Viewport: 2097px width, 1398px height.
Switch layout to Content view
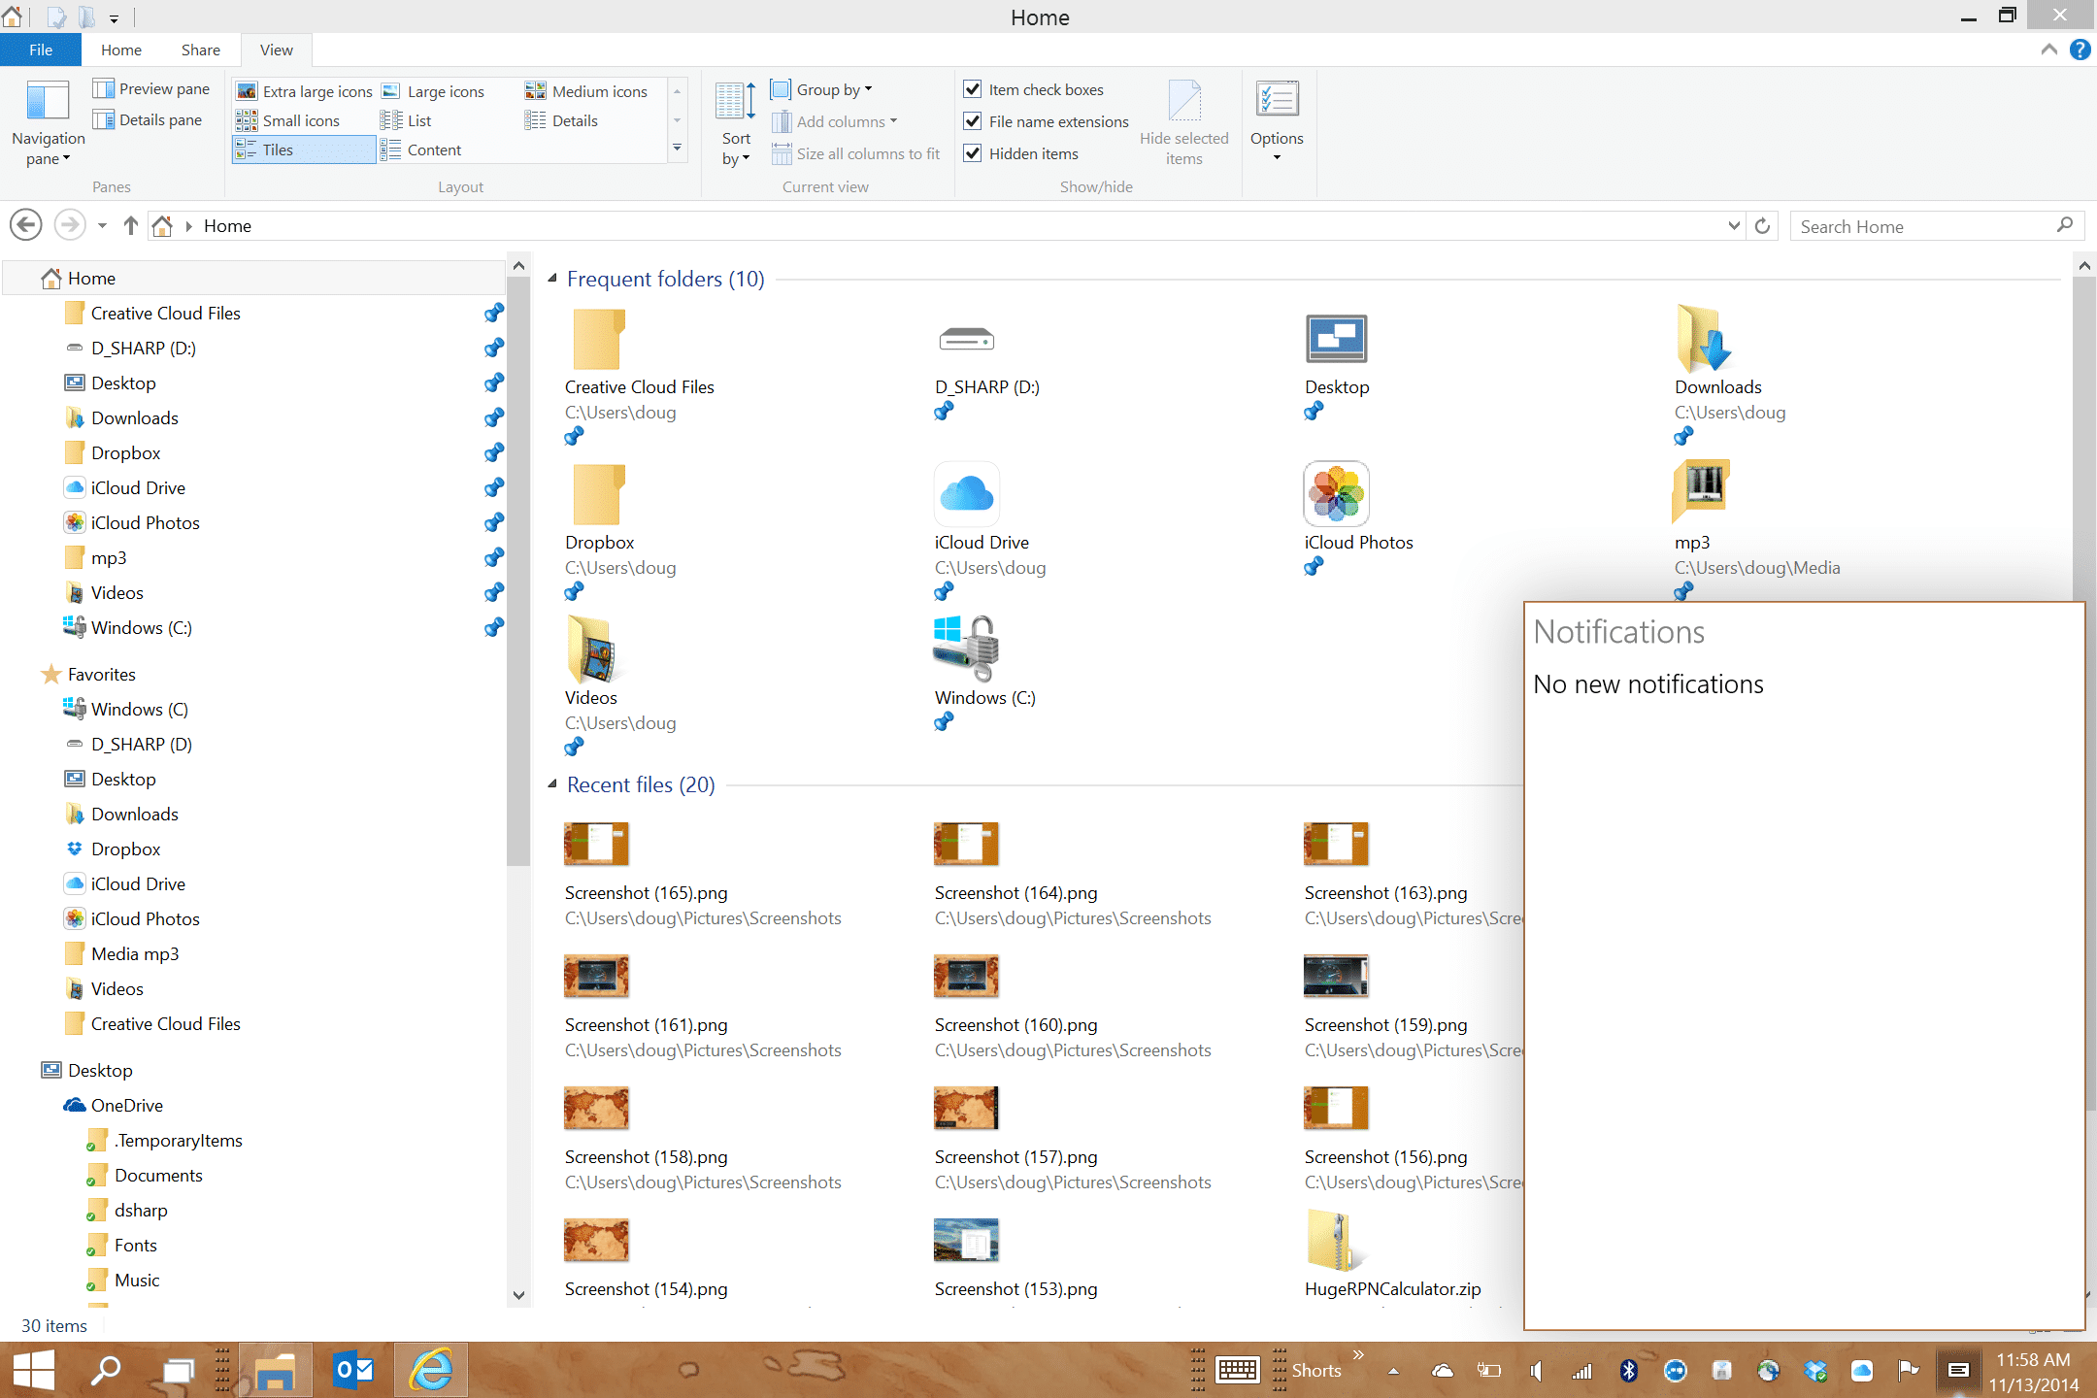(x=421, y=150)
